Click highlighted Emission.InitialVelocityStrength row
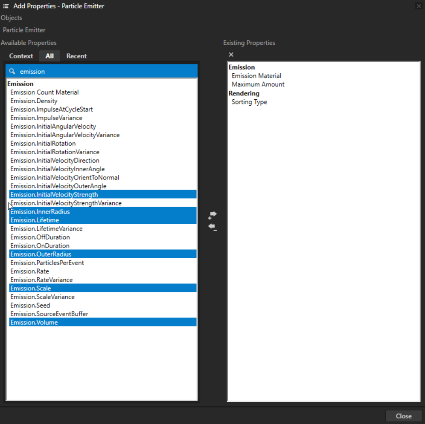425x424 pixels. 103,194
